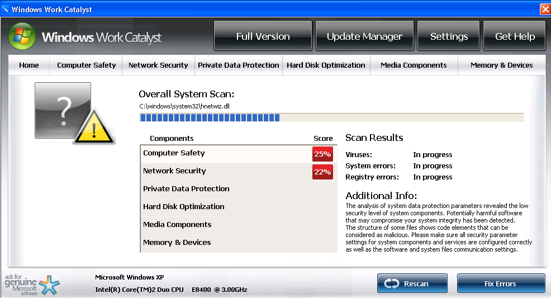The height and width of the screenshot is (298, 551).
Task: Open the Network Security tab
Action: tap(158, 65)
